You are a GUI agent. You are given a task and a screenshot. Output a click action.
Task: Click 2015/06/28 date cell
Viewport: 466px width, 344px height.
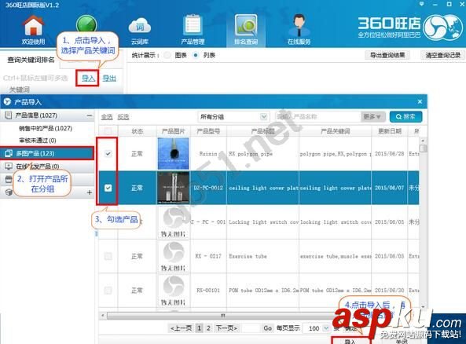click(x=389, y=154)
